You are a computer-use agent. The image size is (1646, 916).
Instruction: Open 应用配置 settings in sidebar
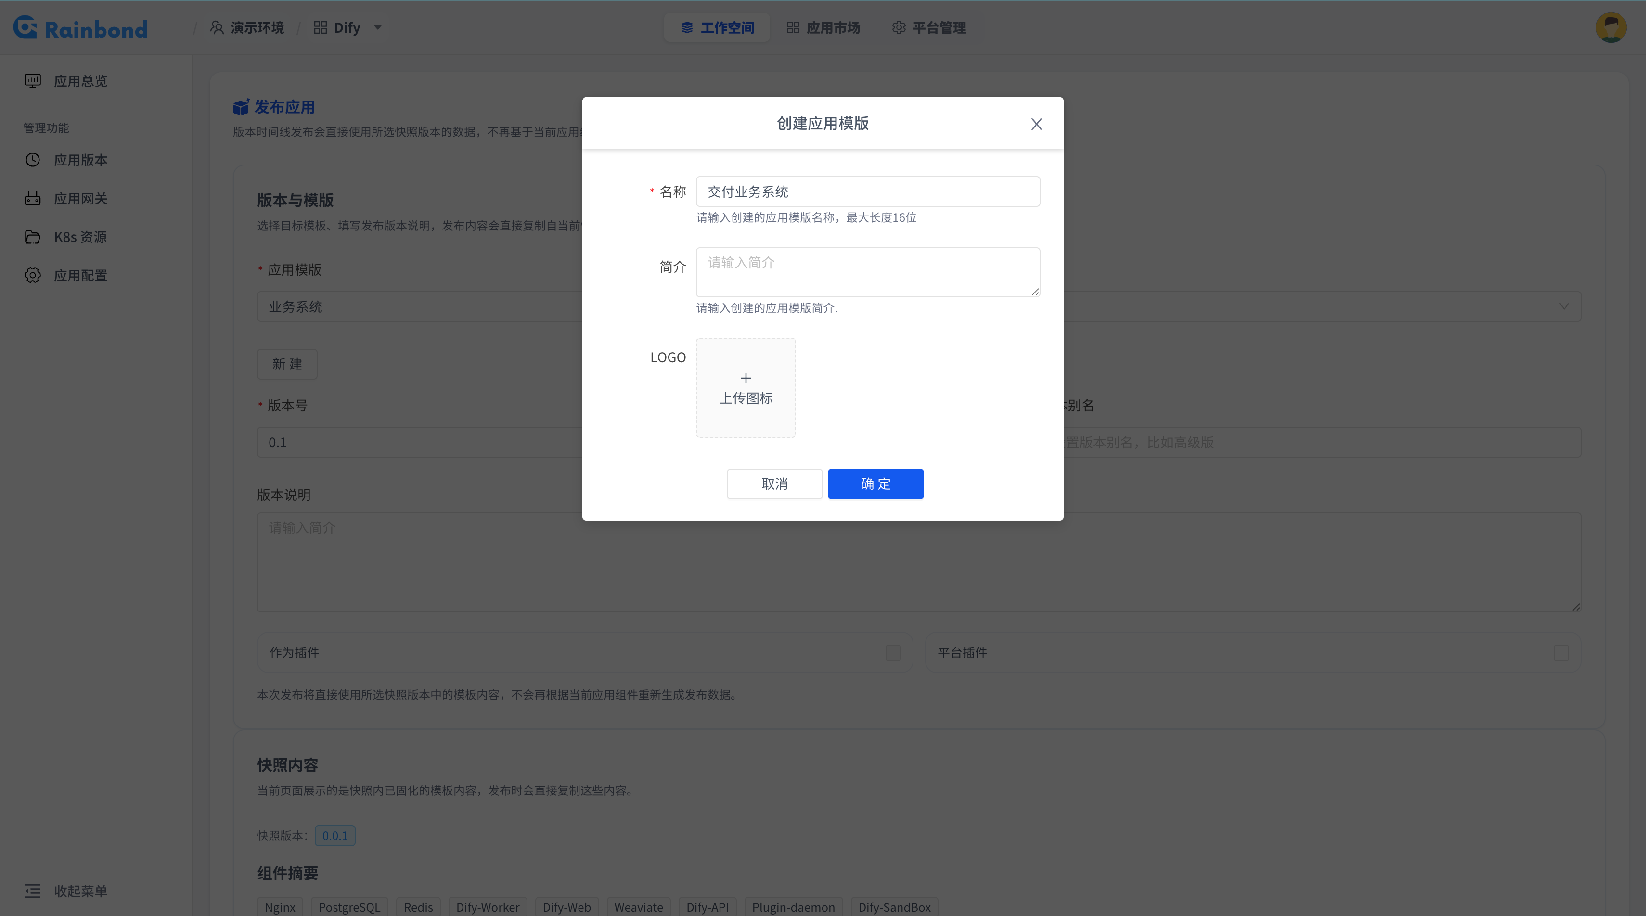[x=65, y=275]
